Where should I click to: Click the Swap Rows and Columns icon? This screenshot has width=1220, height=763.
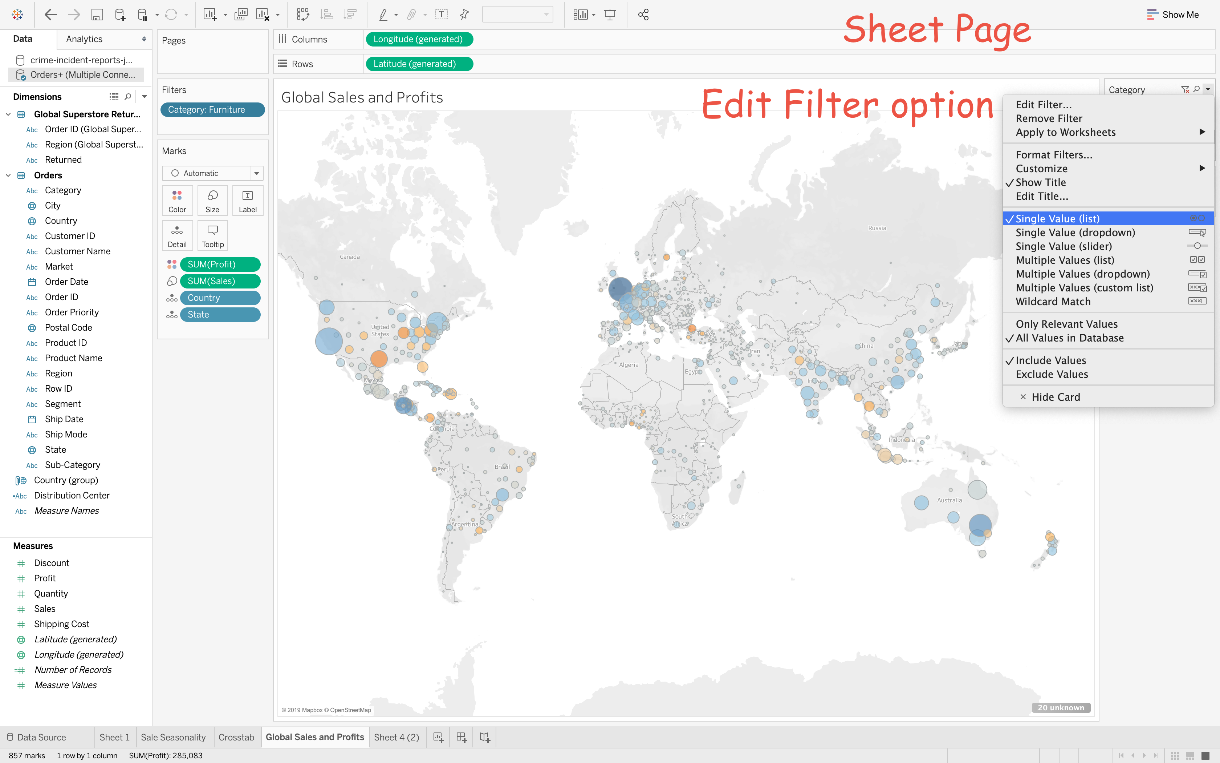click(302, 15)
